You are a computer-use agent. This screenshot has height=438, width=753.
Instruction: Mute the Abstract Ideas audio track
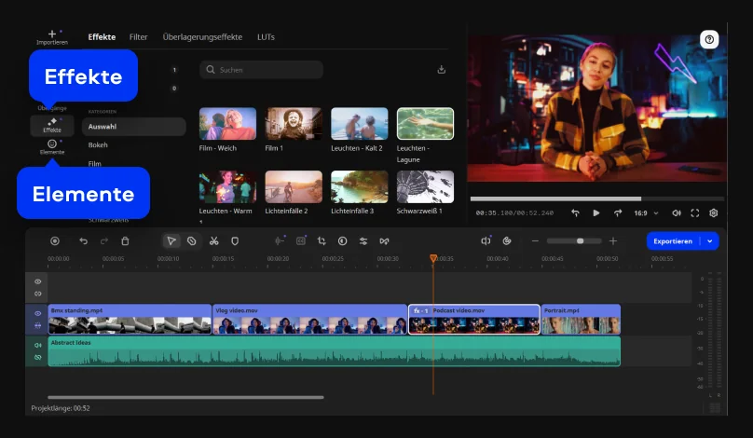(38, 345)
